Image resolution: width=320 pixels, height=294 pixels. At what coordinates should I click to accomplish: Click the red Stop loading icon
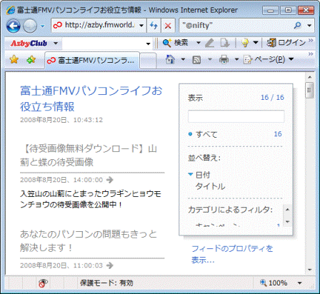coord(168,26)
